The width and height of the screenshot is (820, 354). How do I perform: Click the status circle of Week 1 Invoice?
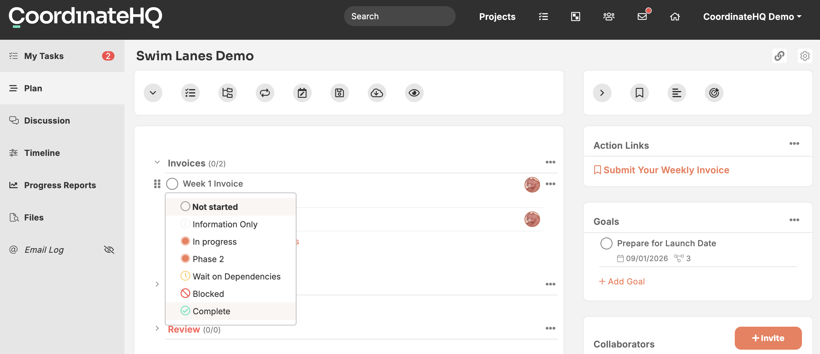(172, 184)
